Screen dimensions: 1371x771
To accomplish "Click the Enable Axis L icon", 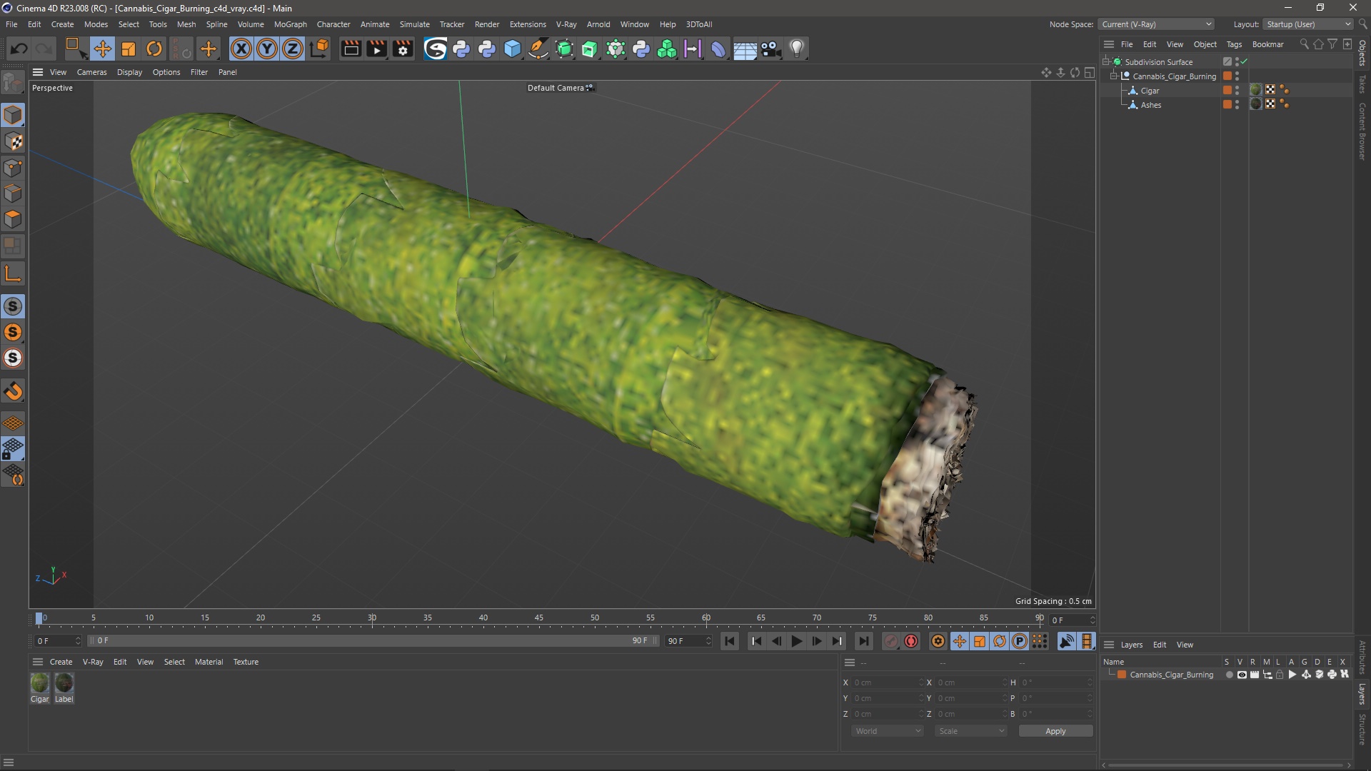I will [x=13, y=273].
